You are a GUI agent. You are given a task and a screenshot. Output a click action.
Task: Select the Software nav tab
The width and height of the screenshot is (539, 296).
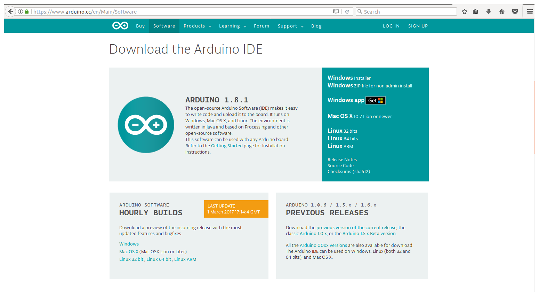(164, 26)
